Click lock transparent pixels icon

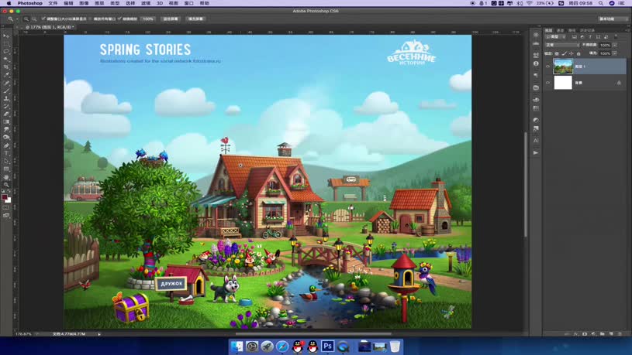(x=557, y=53)
